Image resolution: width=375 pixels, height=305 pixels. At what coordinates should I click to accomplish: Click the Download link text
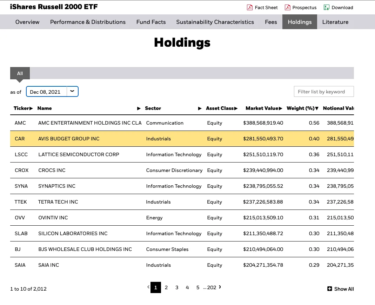342,7
